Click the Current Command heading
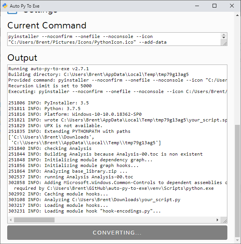 pos(47,25)
